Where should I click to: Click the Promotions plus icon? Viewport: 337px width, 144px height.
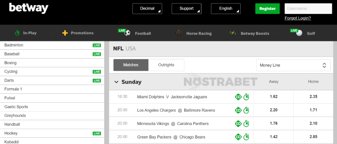pos(65,33)
